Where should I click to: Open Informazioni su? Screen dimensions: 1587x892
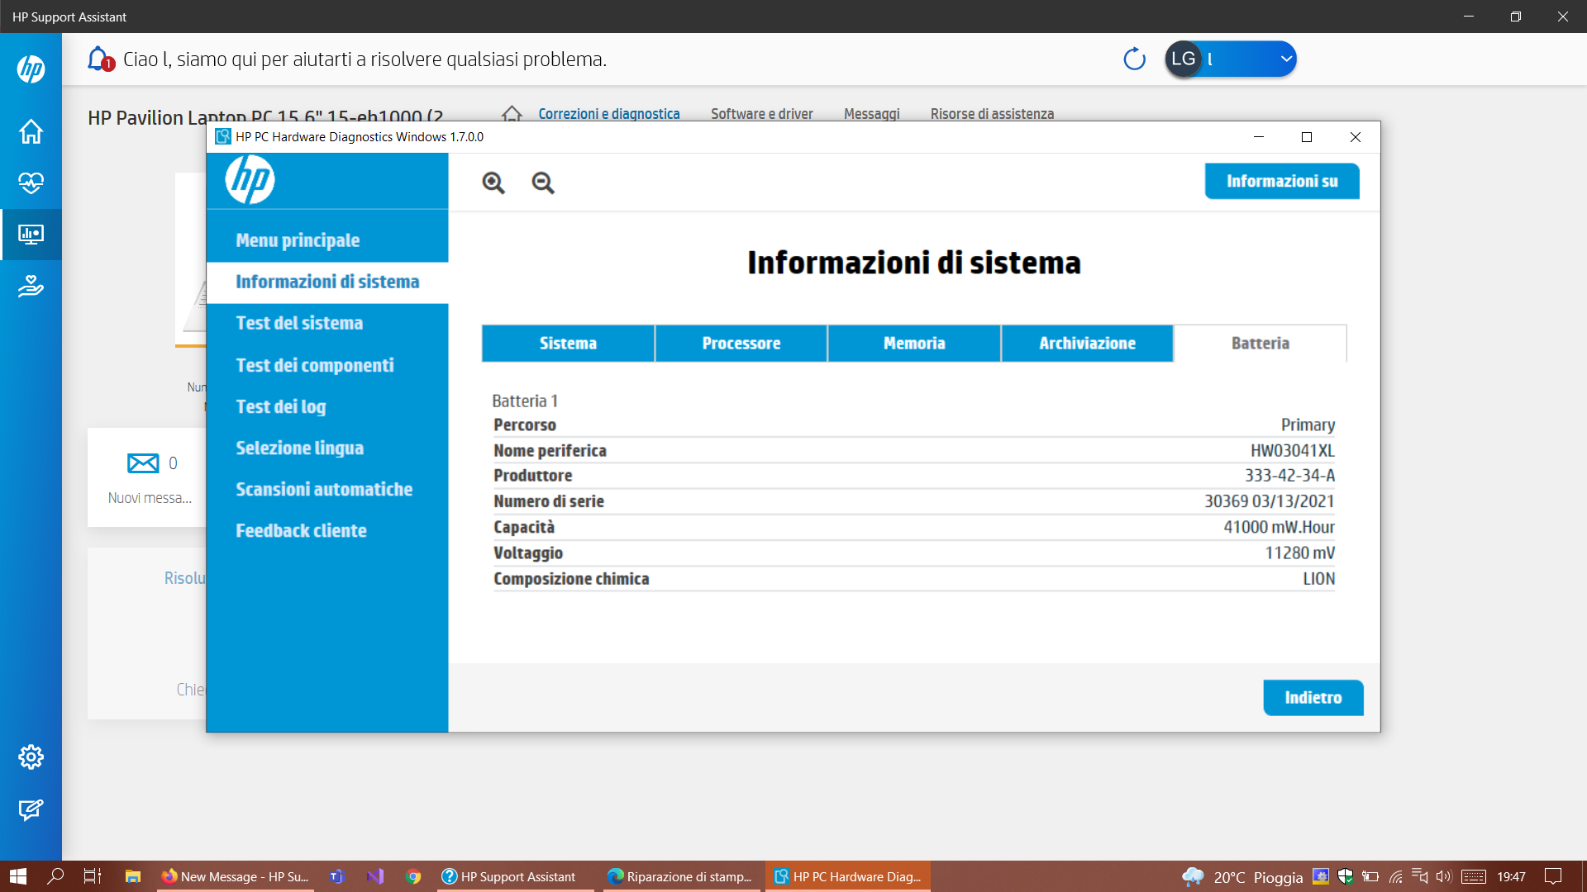pos(1281,181)
